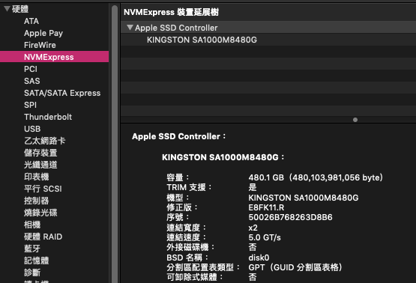Screen dimensions: 416x283
Task: Open the Thunderbolt sidebar entry
Action: [x=48, y=117]
